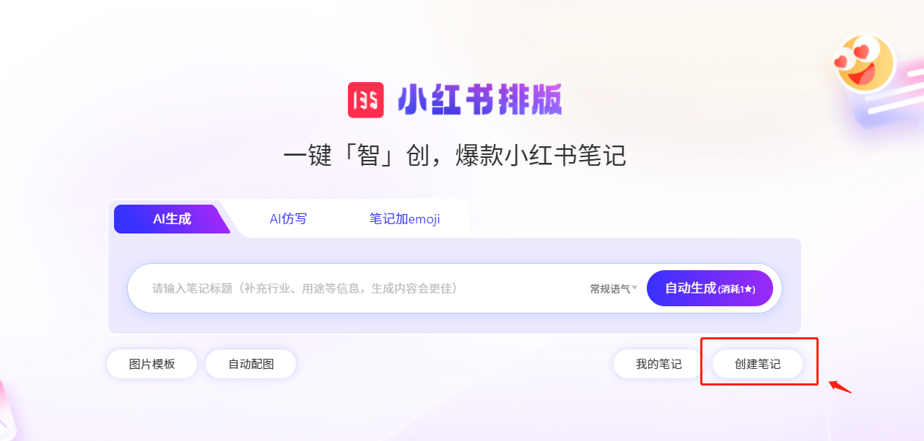Click the 自动配图 auto-image button
Viewport: 924px width, 441px height.
coord(251,364)
